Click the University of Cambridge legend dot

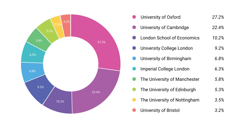pyautogui.click(x=134, y=27)
